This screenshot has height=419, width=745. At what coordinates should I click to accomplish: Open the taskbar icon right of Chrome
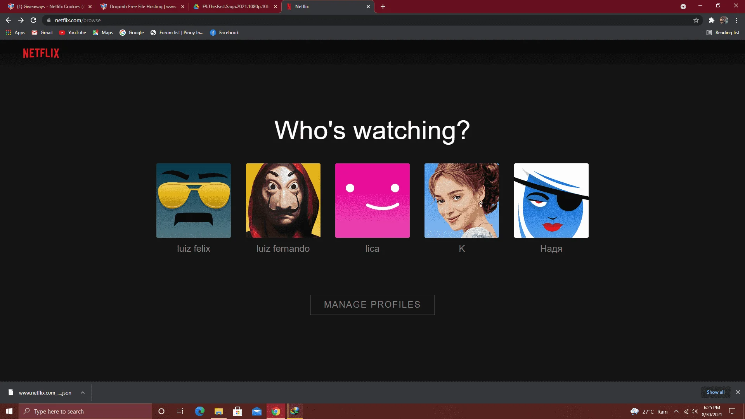(x=295, y=411)
